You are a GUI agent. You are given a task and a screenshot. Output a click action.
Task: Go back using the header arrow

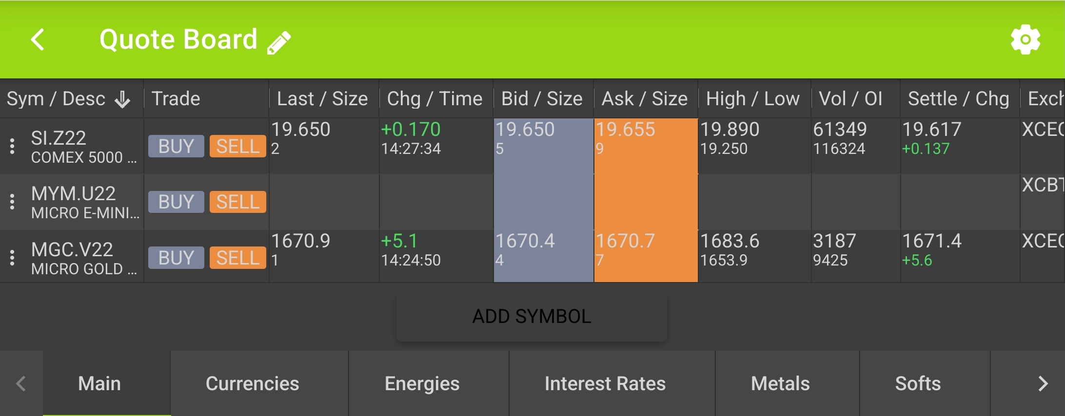[38, 39]
